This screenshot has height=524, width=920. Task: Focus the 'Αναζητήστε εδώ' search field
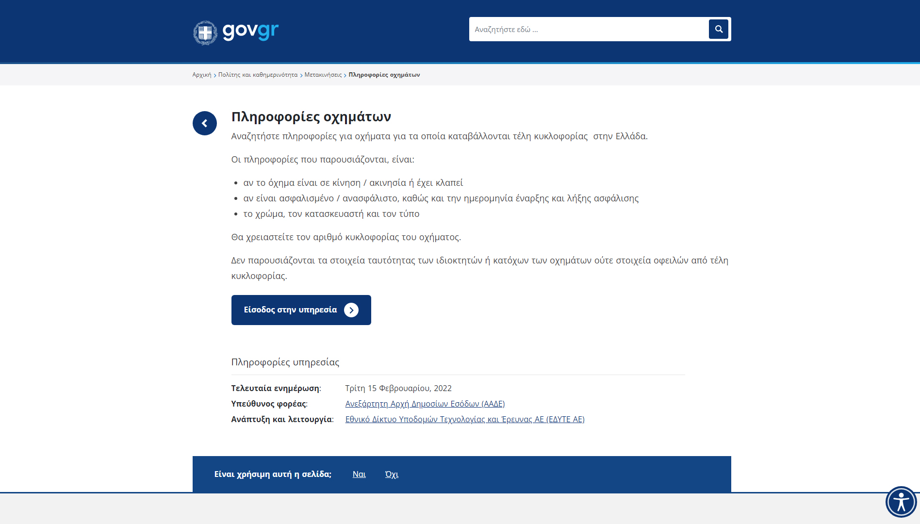click(x=588, y=29)
